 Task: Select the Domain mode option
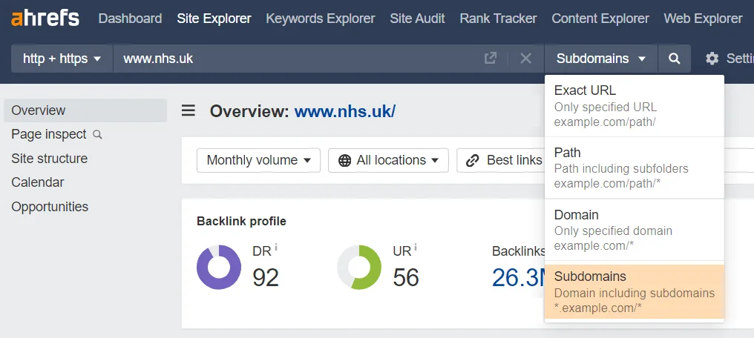point(635,230)
